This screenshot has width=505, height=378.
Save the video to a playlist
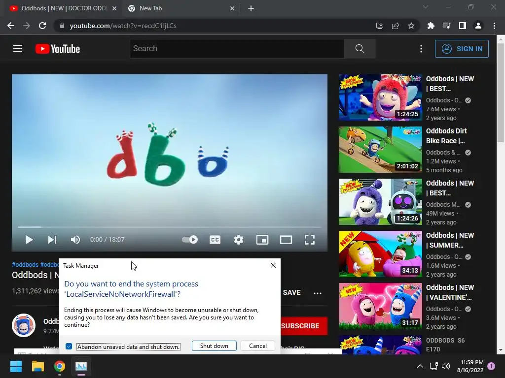[291, 292]
